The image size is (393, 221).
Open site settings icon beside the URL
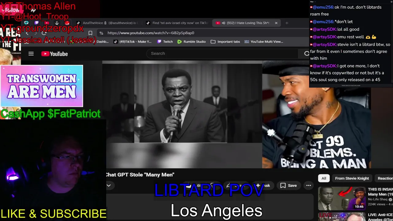tap(101, 33)
